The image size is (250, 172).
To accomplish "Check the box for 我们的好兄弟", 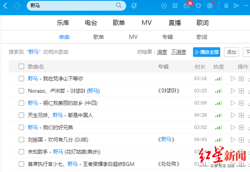I will point(21,128).
